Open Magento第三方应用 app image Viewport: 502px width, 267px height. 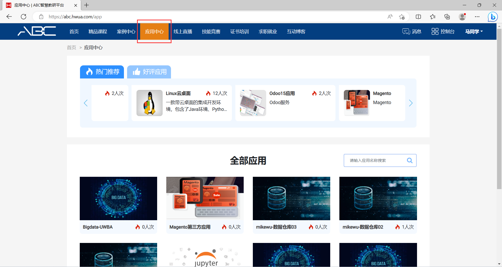pyautogui.click(x=205, y=198)
